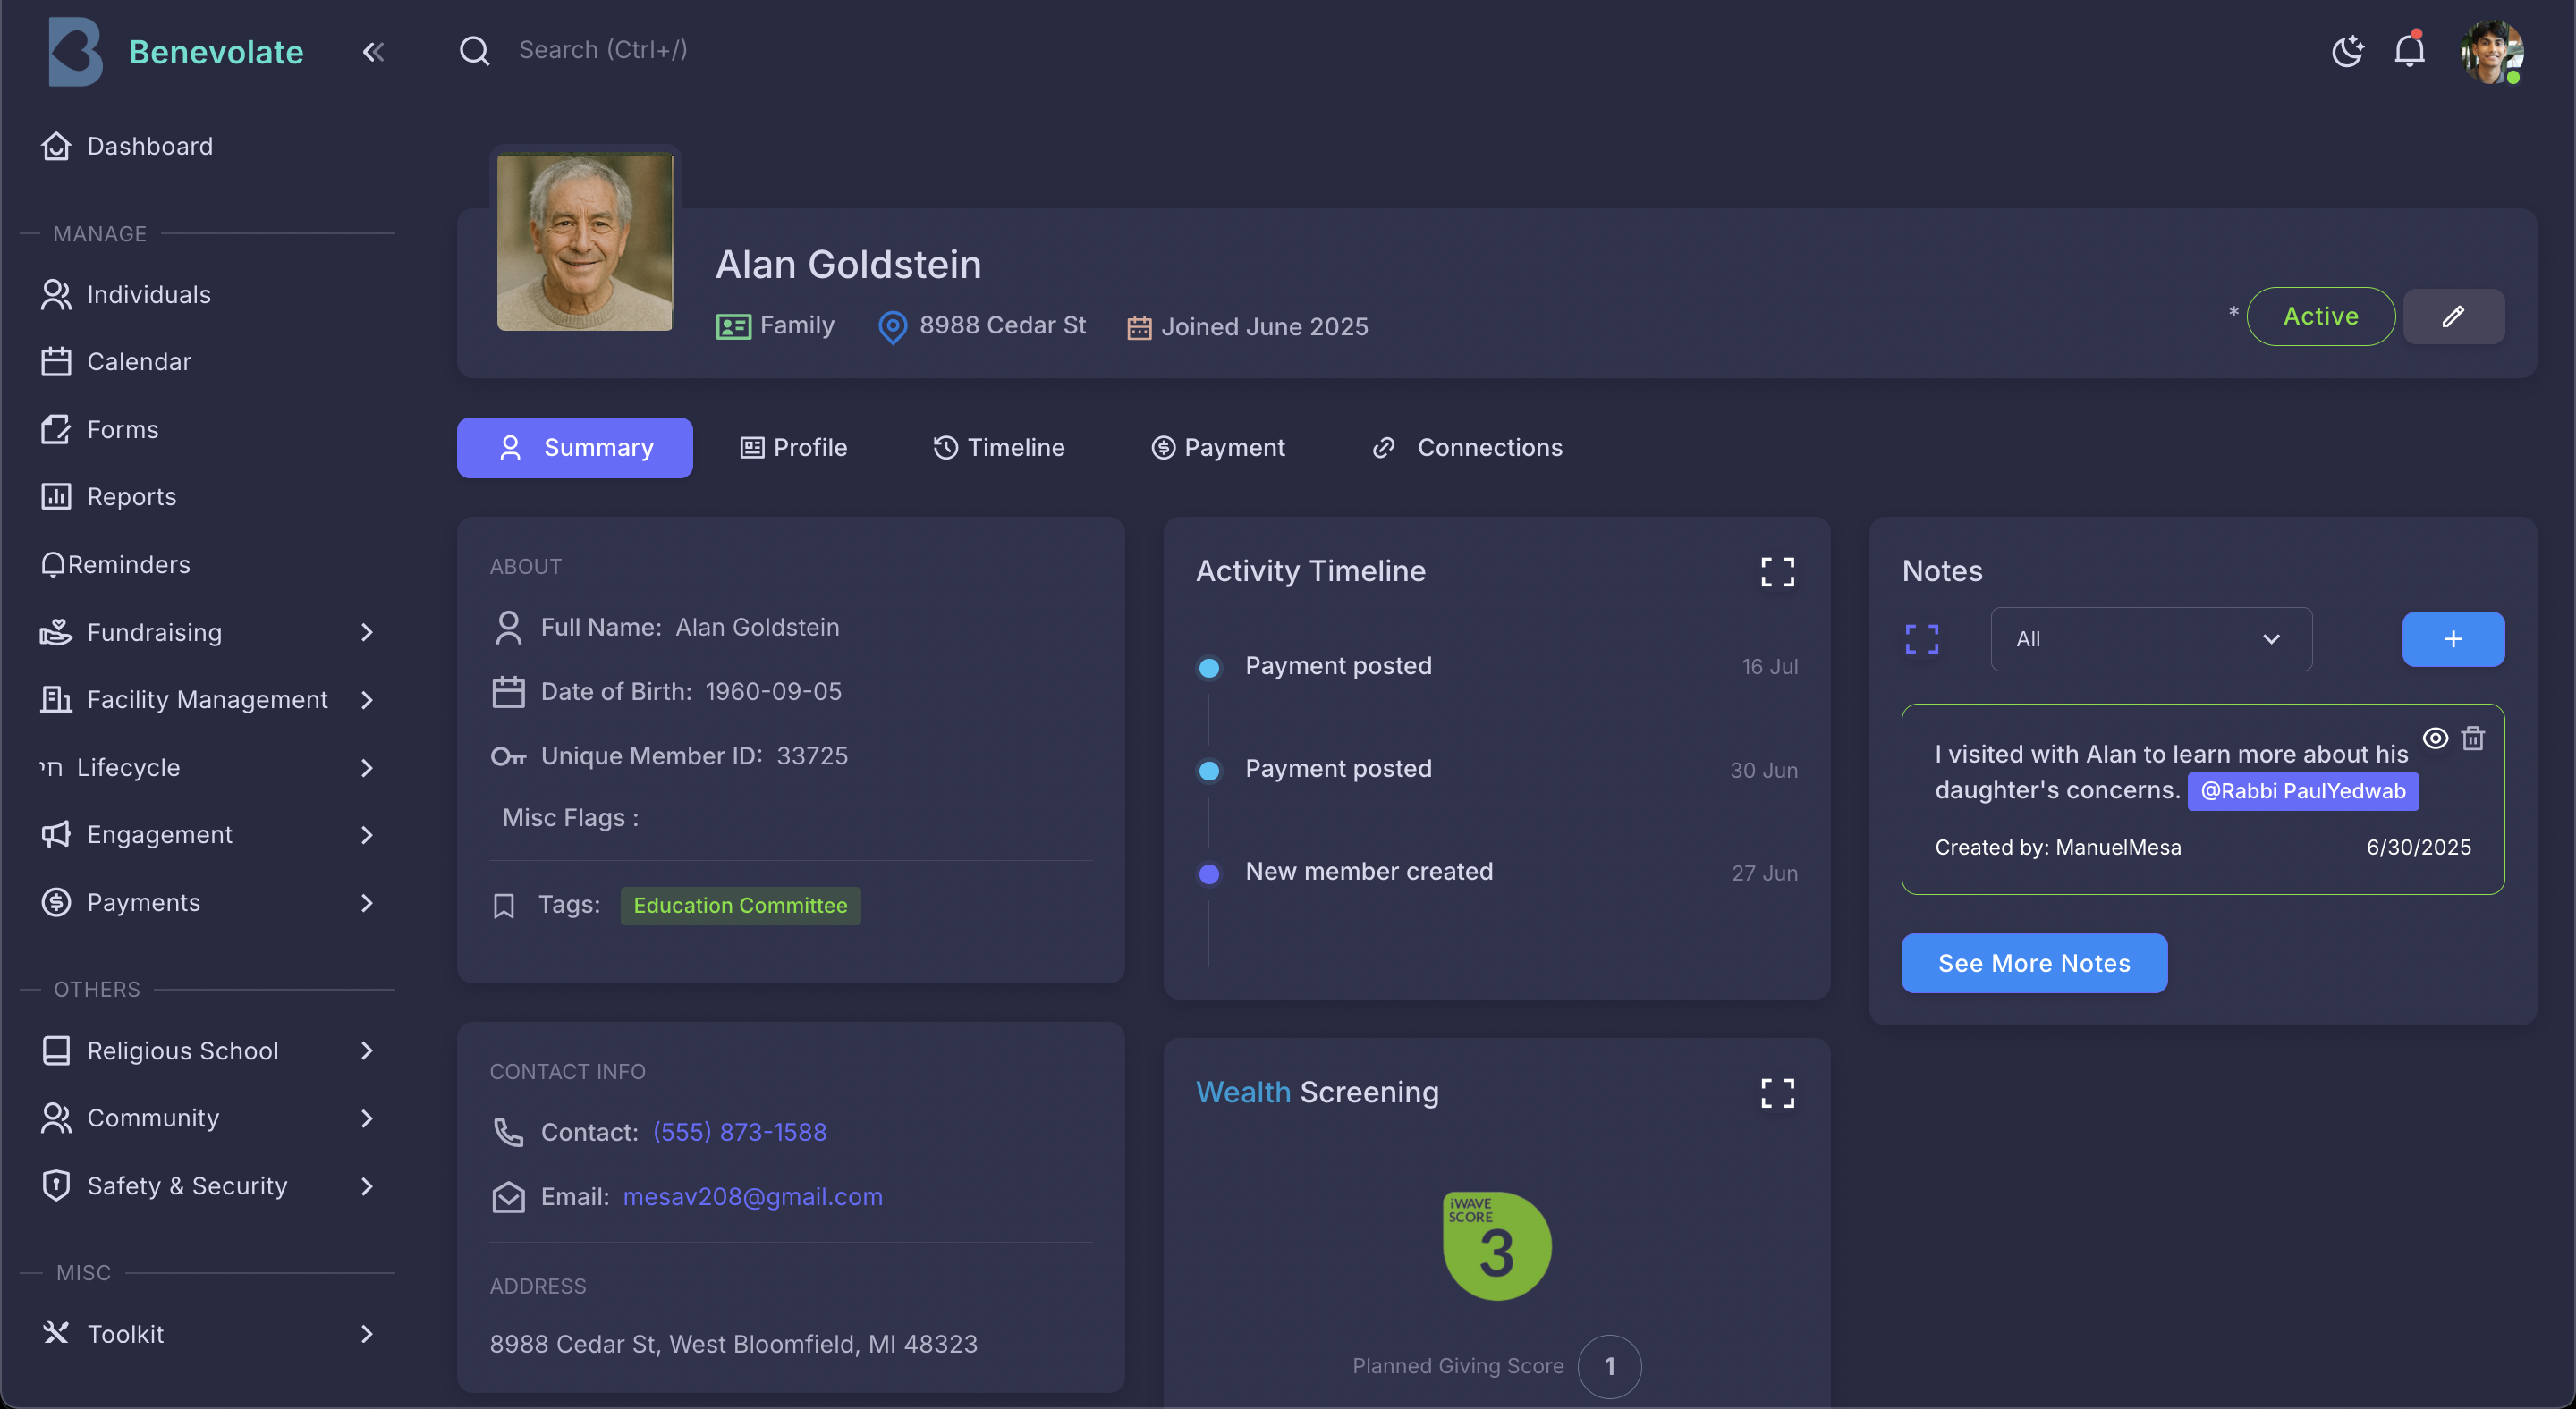Delete the note with the trash icon
The height and width of the screenshot is (1409, 2576).
pyautogui.click(x=2474, y=738)
